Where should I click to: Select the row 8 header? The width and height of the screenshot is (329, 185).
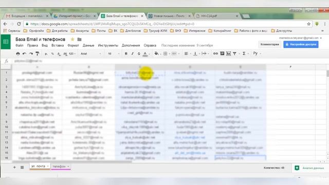point(6,115)
